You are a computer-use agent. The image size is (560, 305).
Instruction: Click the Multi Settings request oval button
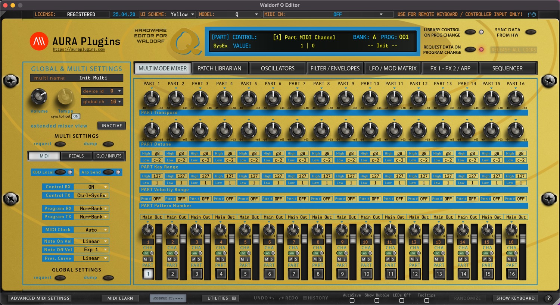point(60,144)
